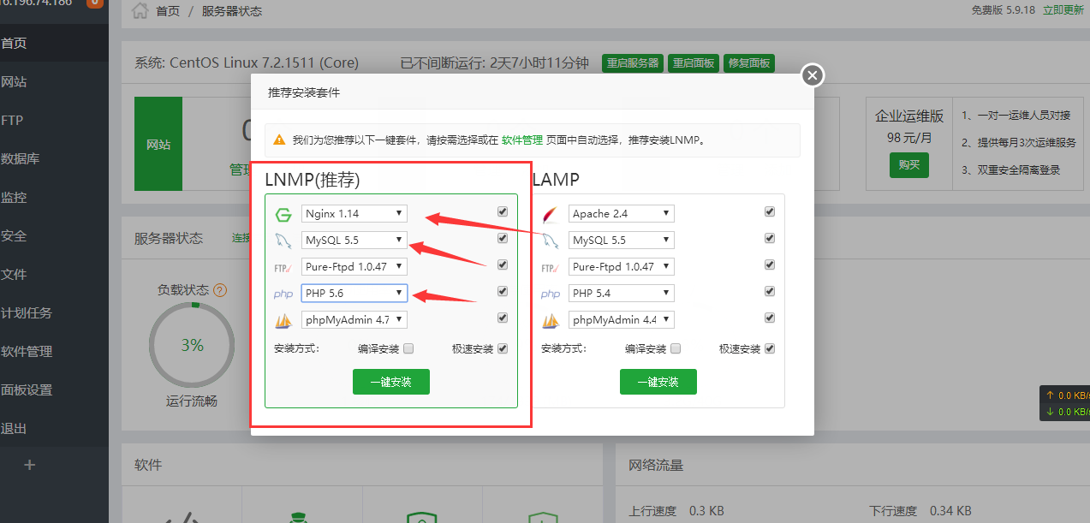The height and width of the screenshot is (523, 1090).
Task: Click the MySQL dolphin logo under LNMP
Action: [283, 241]
